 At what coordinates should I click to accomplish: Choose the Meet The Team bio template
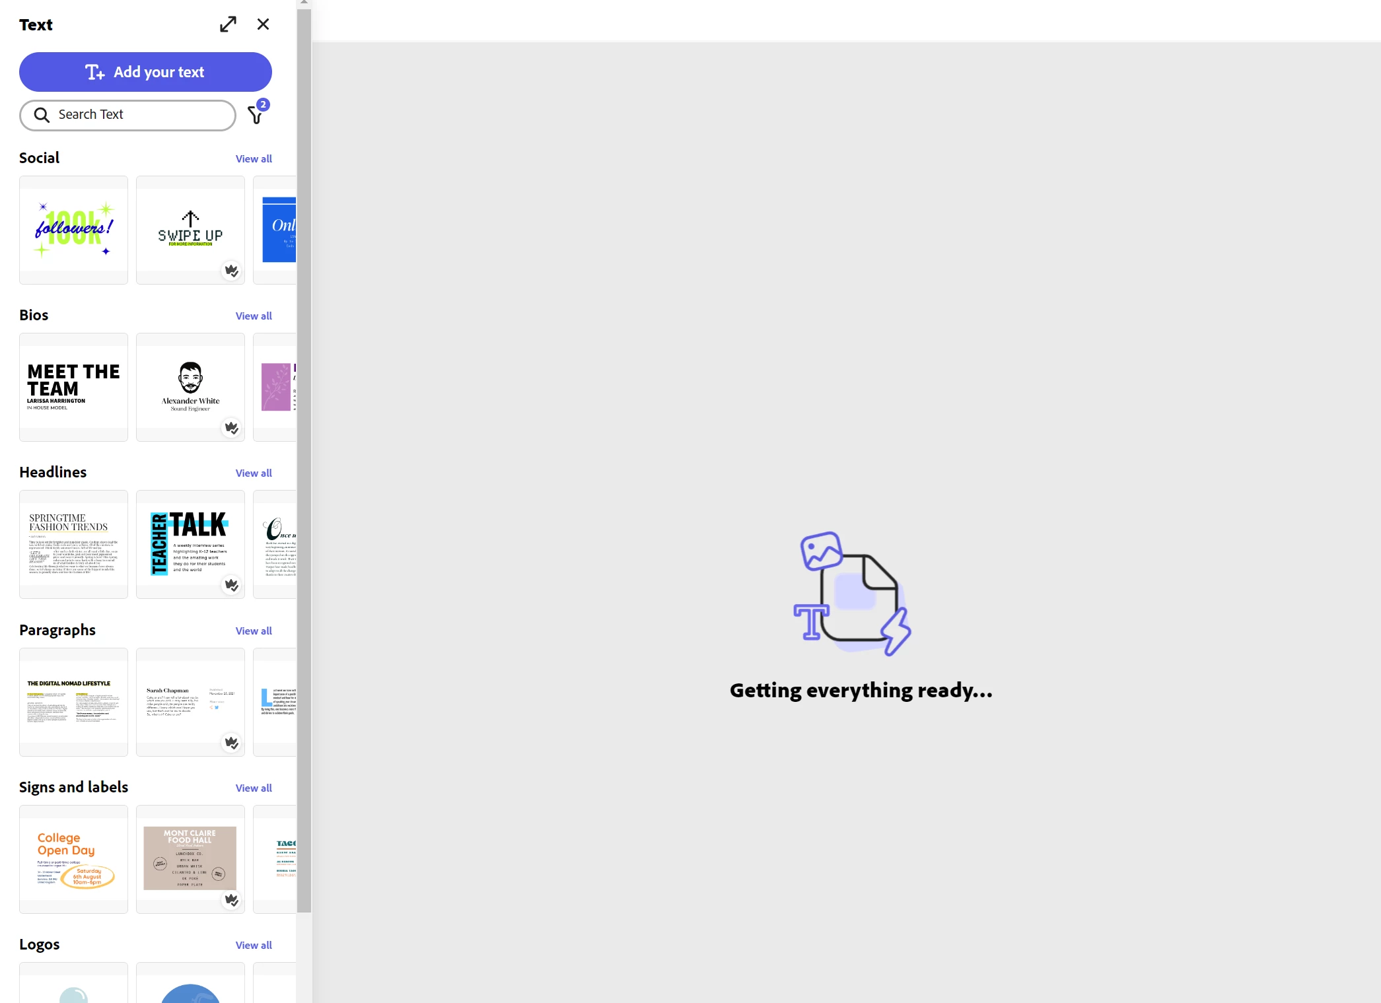click(x=73, y=387)
